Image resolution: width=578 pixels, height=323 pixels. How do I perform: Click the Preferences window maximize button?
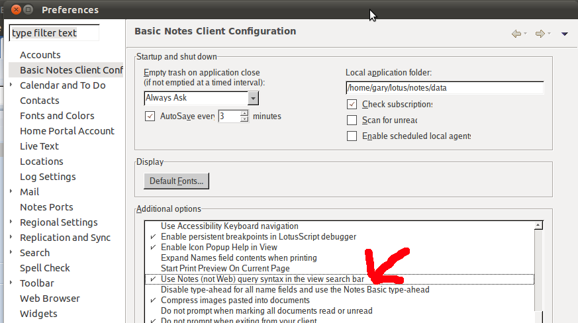point(28,9)
